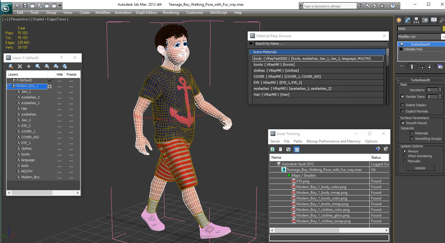
Task: Collapse the Modern_Boy_1 layer tree
Action: coord(9,86)
